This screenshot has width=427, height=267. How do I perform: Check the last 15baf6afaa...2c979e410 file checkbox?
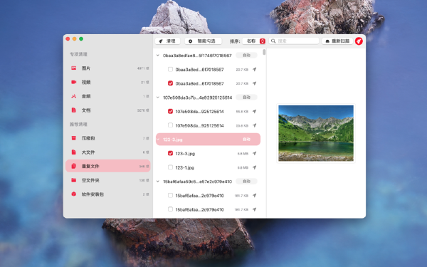tap(170, 209)
